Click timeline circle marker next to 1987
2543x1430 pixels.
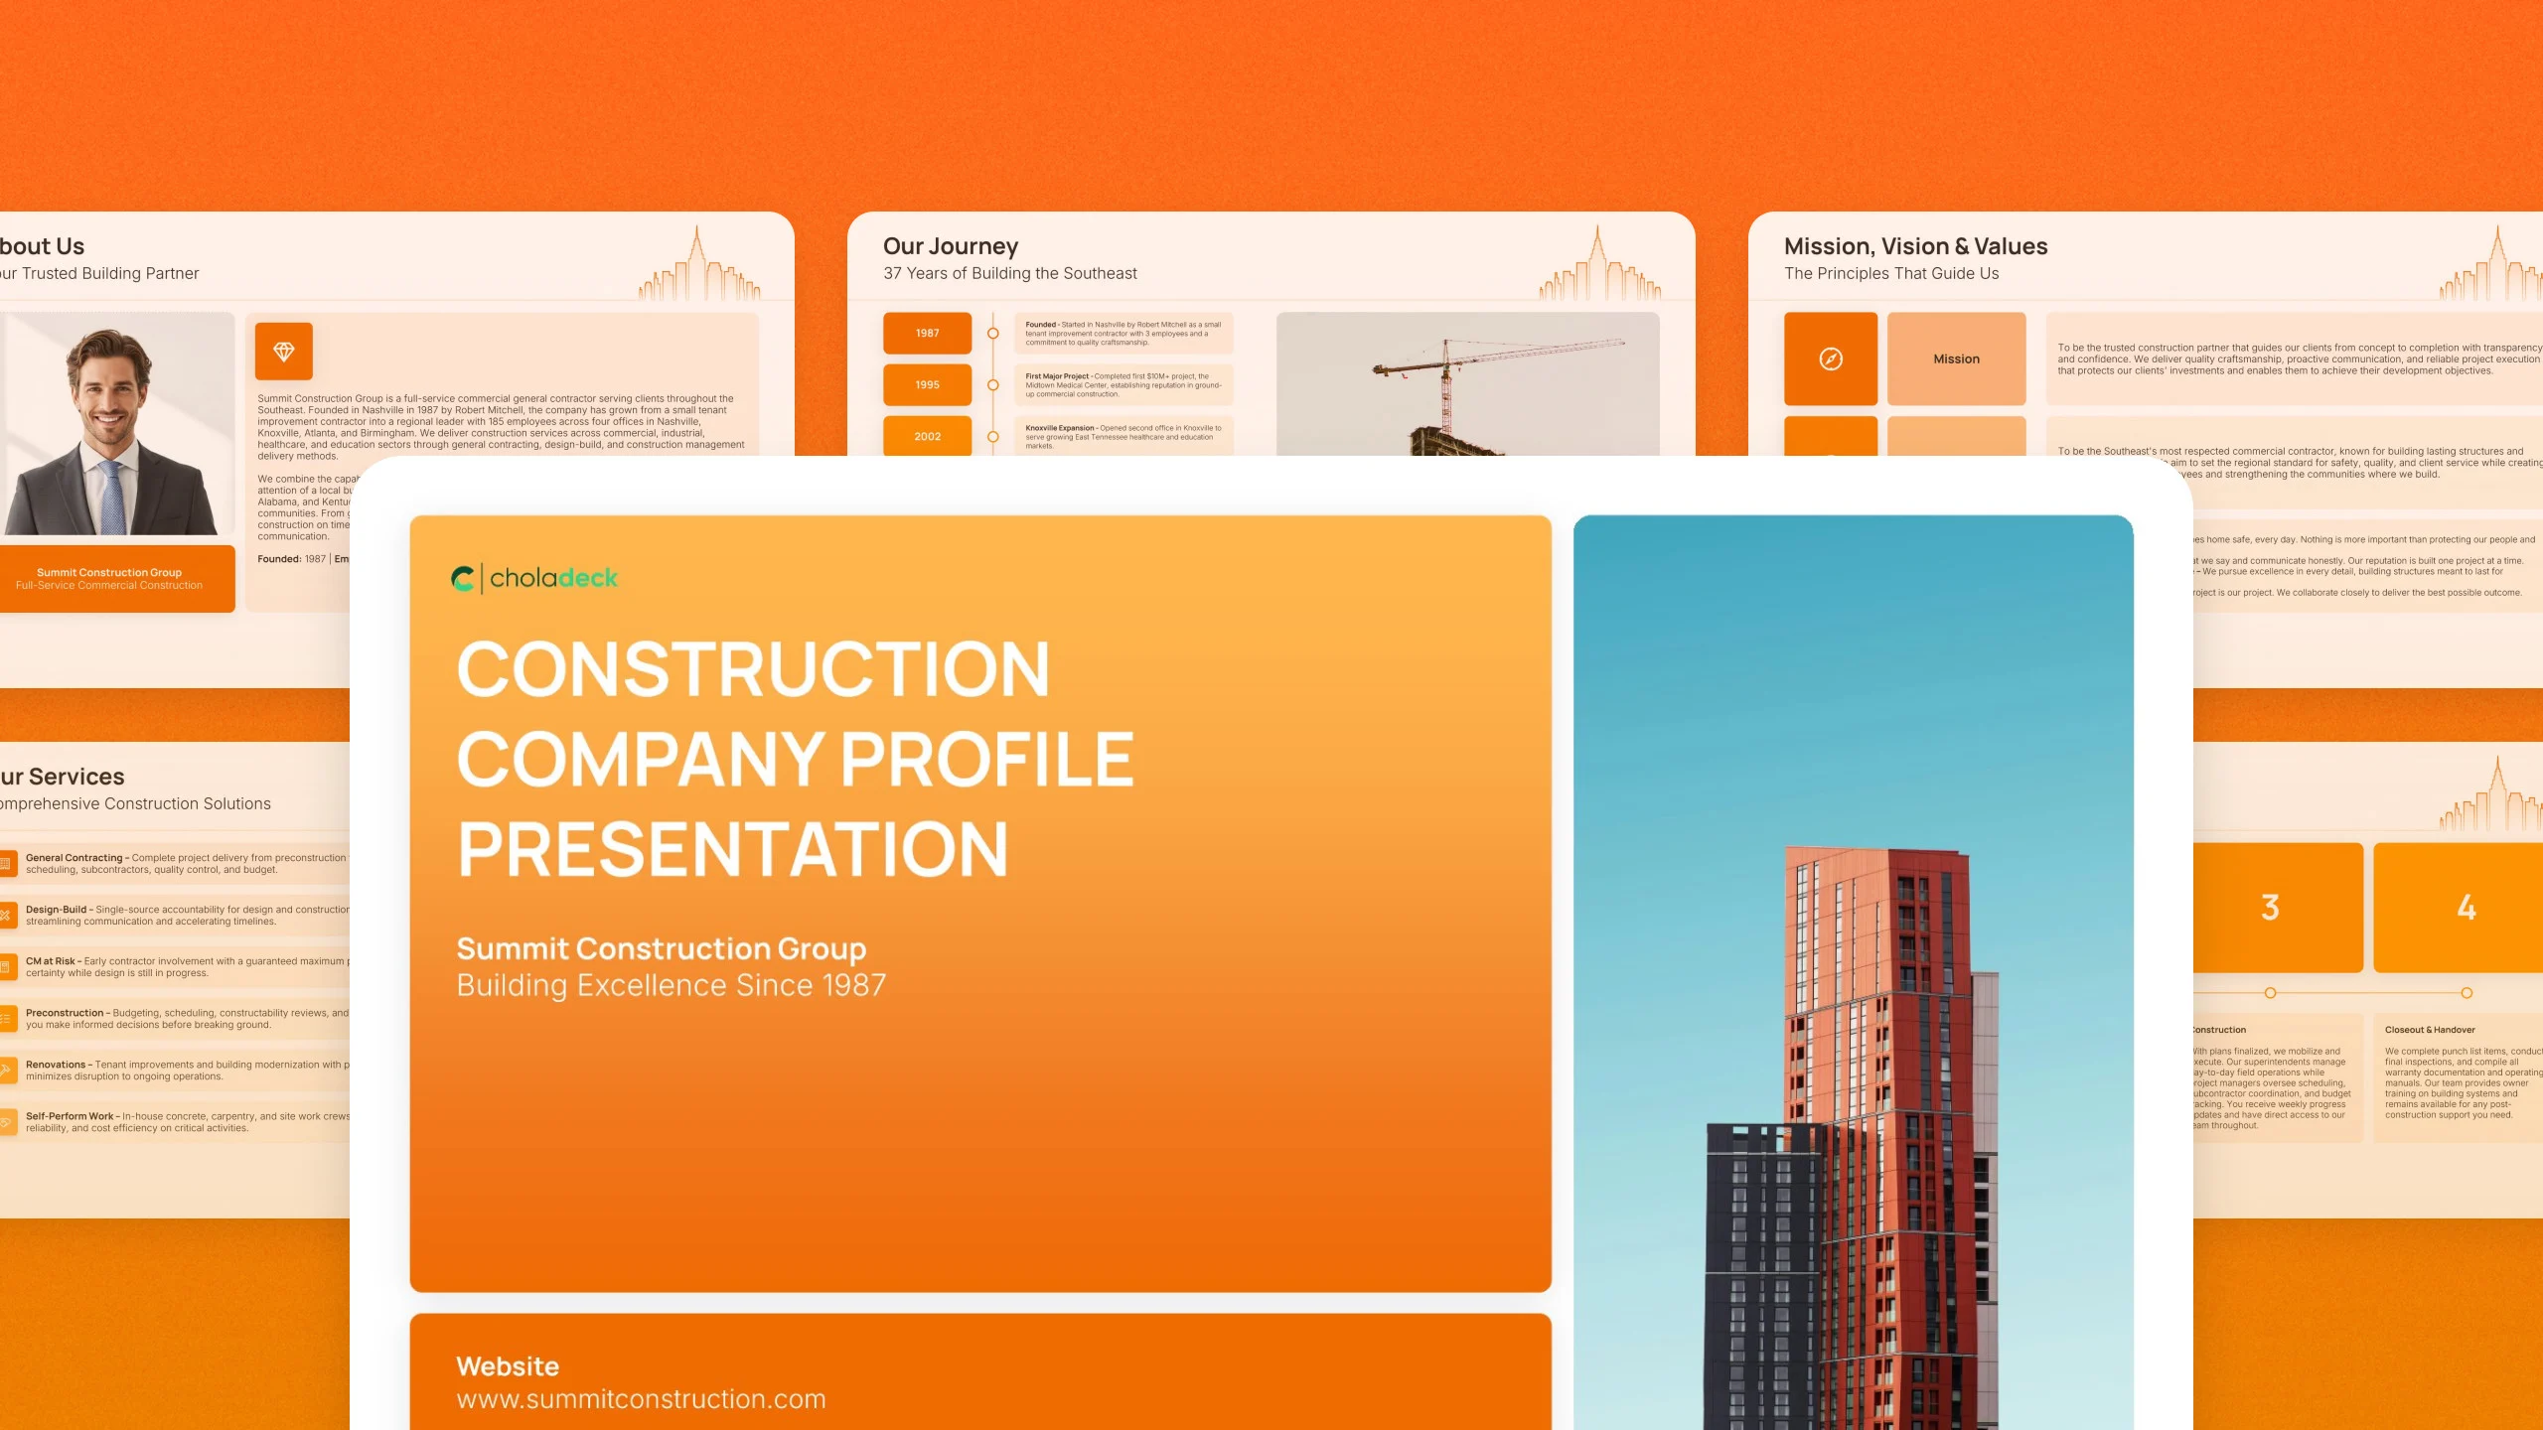[992, 334]
